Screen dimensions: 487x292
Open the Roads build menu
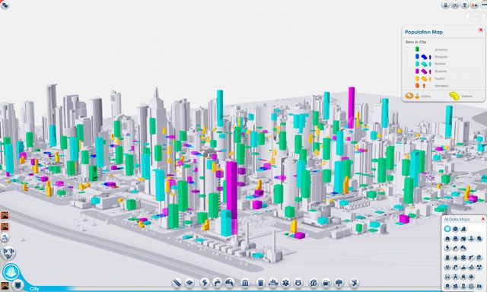click(x=177, y=283)
